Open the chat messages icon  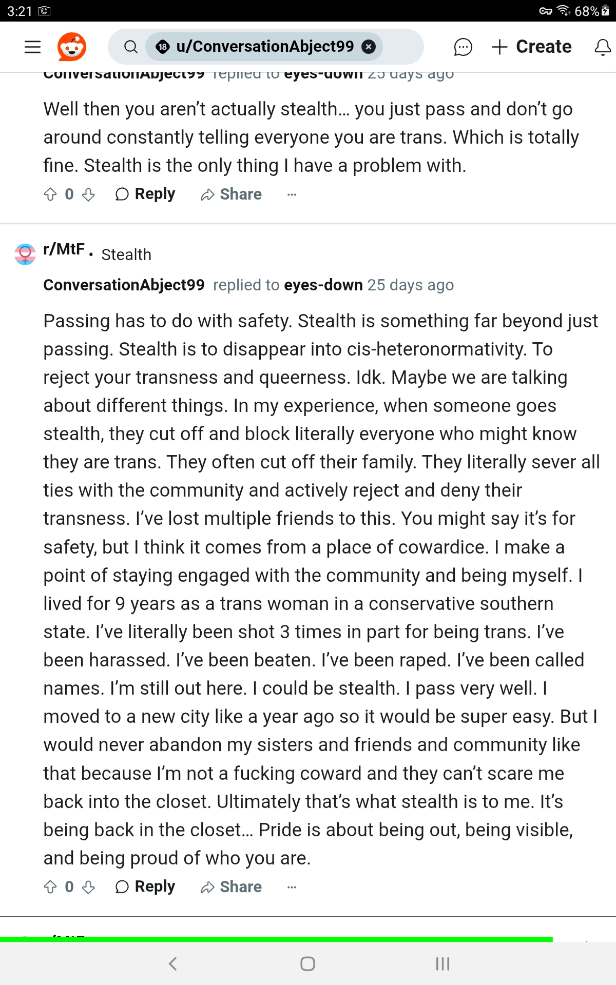click(x=463, y=47)
